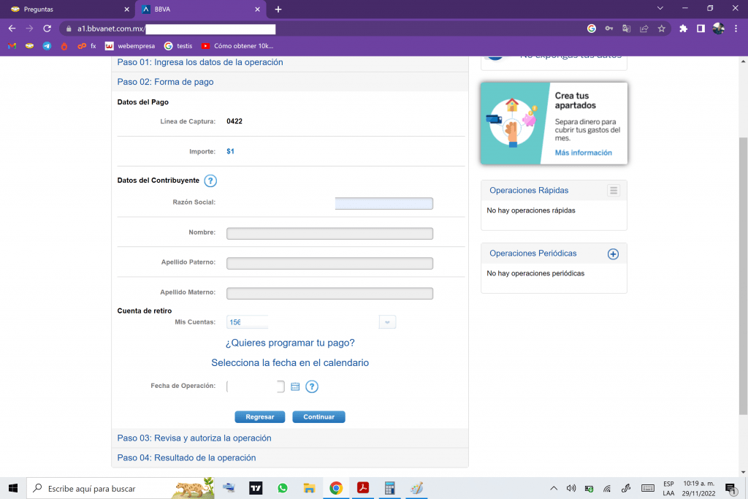Click the Nombre input field
This screenshot has width=748, height=499.
coord(329,234)
